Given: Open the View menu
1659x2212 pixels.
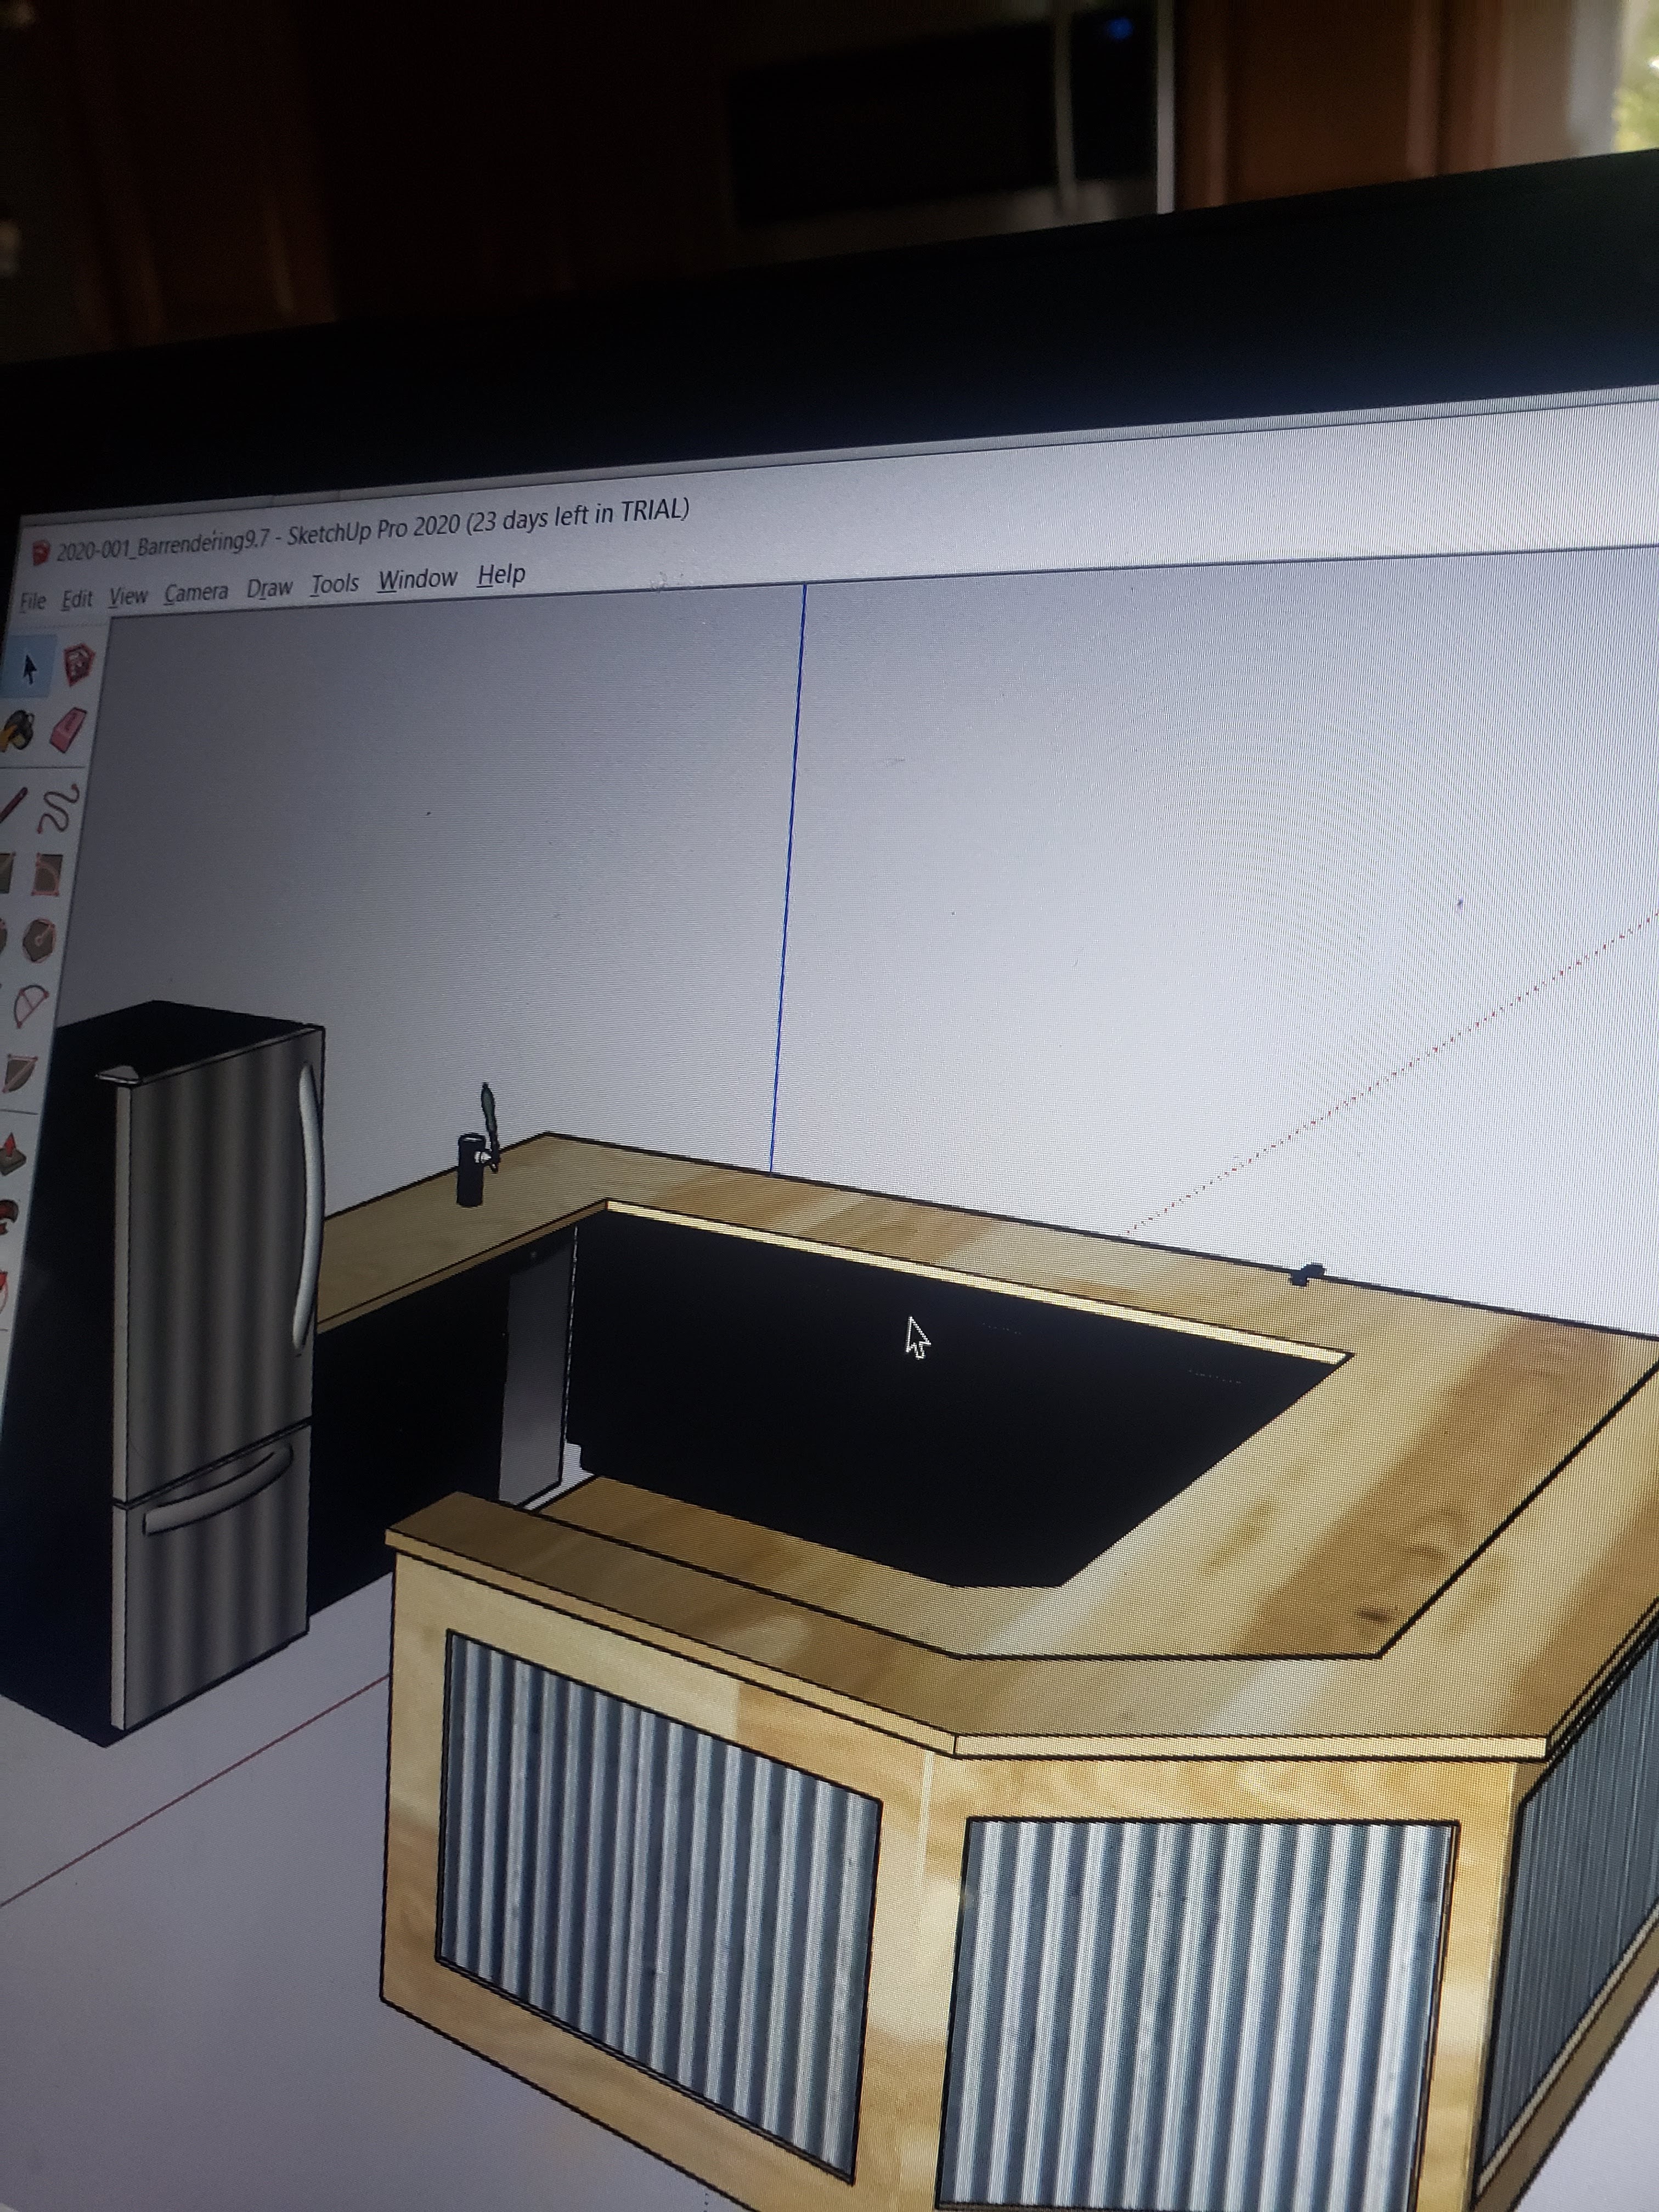Looking at the screenshot, I should pyautogui.click(x=128, y=595).
